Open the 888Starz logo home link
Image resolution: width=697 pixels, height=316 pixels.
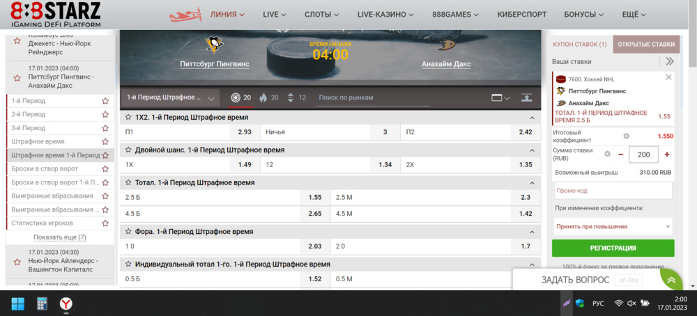(56, 14)
